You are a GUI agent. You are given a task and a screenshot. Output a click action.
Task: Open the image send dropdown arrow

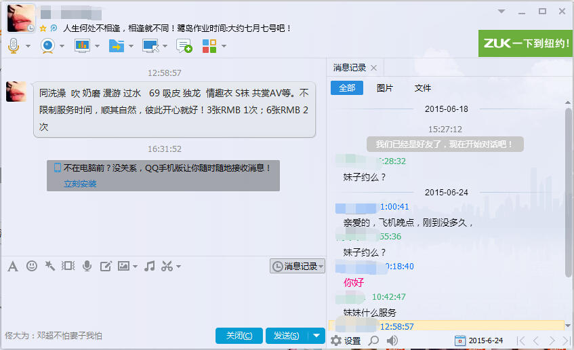[x=135, y=267]
